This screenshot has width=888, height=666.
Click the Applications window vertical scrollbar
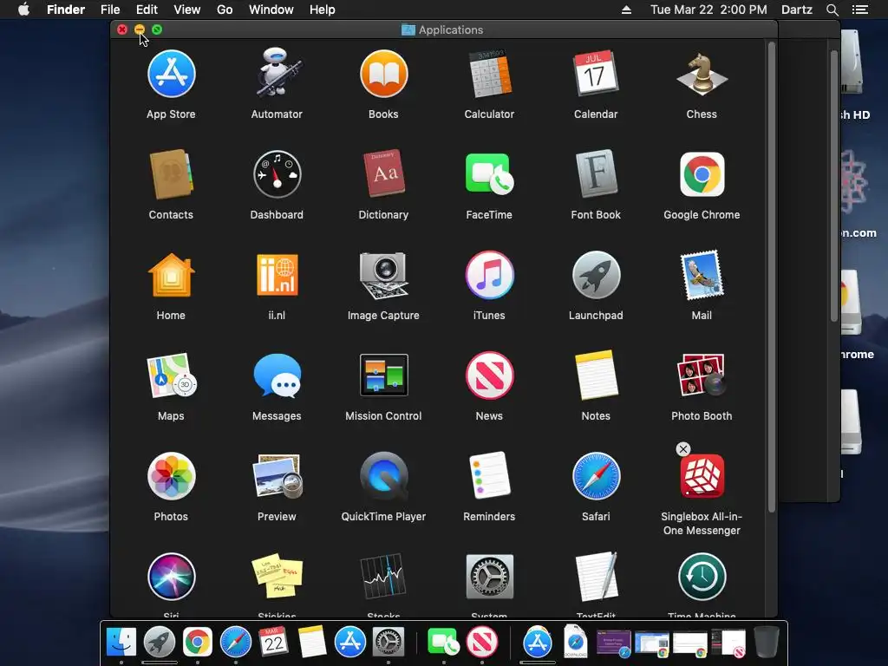(771, 277)
